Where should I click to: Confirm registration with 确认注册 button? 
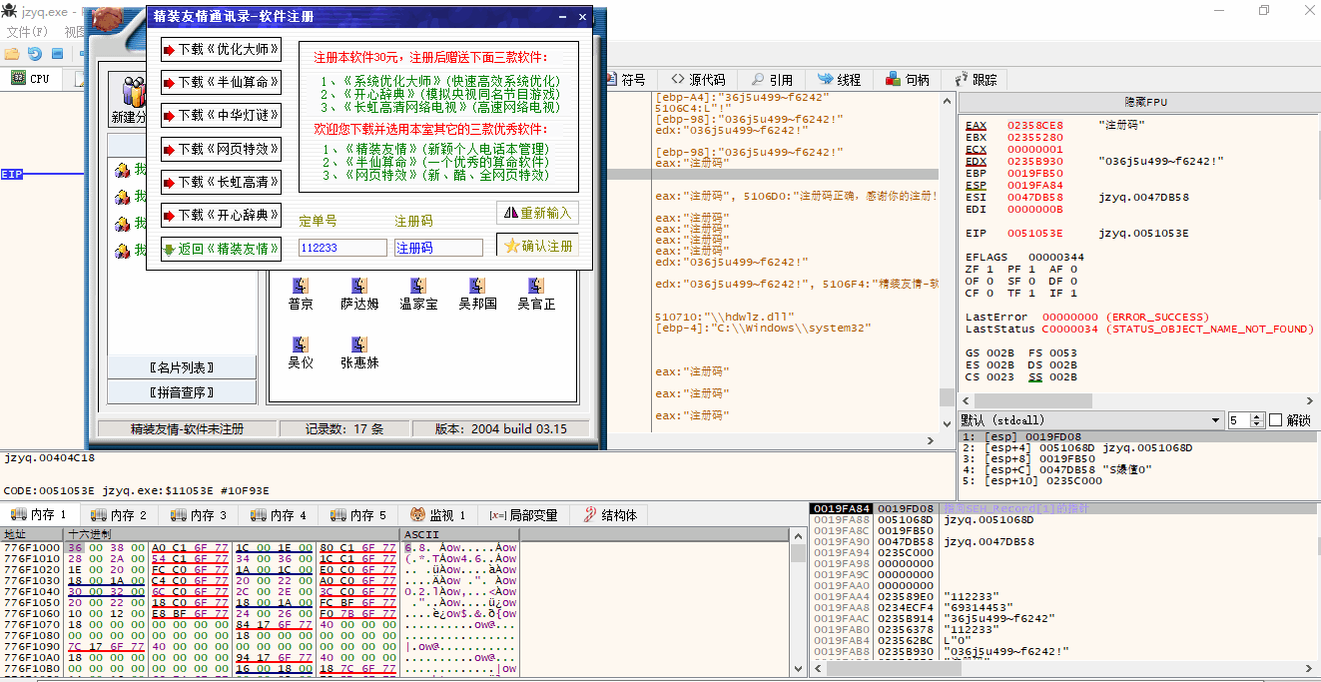click(537, 246)
